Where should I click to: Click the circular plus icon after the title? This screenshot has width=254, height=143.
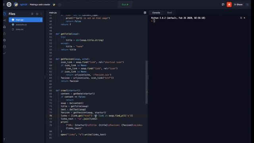pyautogui.click(x=60, y=4)
